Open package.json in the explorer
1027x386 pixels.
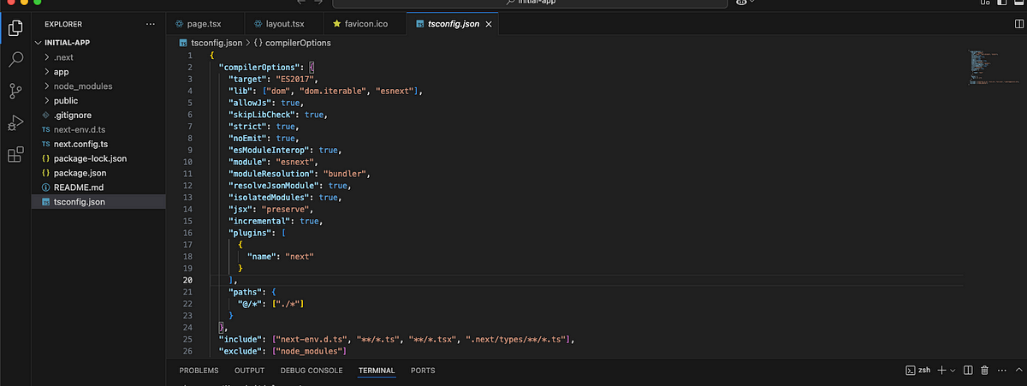(x=98, y=173)
